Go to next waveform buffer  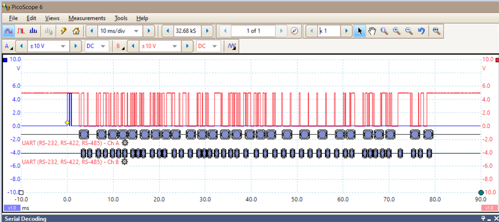pyautogui.click(x=281, y=31)
